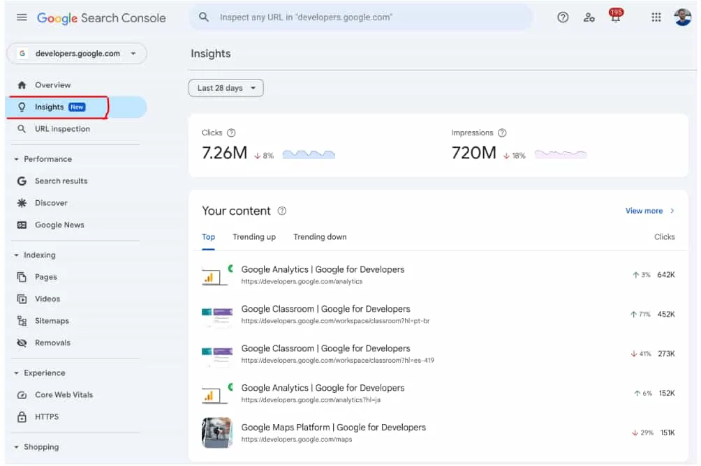Open the Last 28 days date dropdown

click(x=226, y=88)
